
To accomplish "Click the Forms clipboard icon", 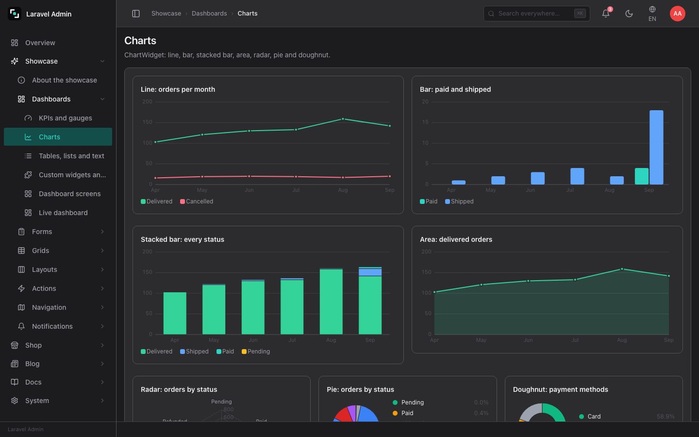I will pos(21,232).
